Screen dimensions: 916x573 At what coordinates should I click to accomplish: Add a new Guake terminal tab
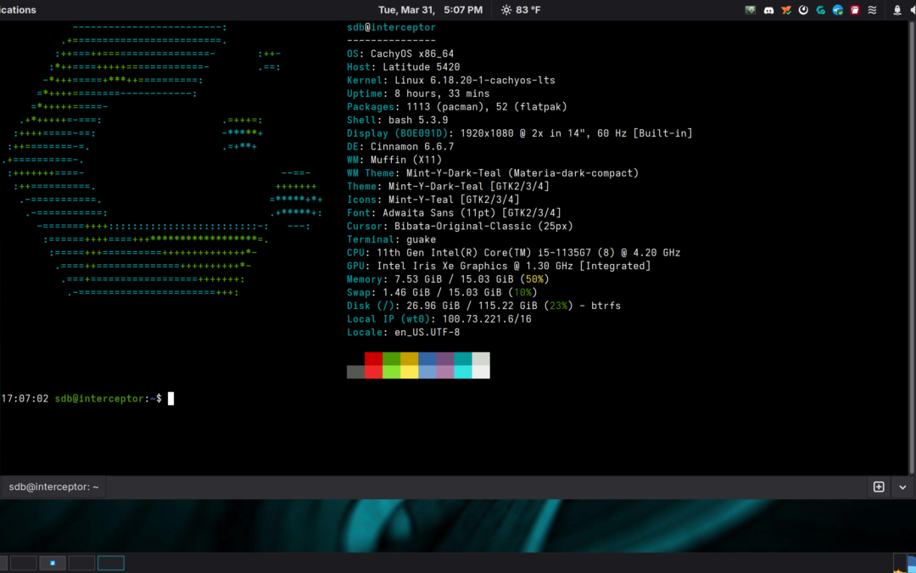tap(879, 487)
